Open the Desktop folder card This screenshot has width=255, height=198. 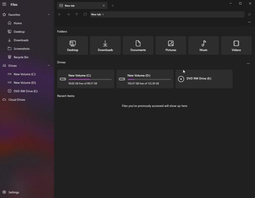(x=73, y=45)
